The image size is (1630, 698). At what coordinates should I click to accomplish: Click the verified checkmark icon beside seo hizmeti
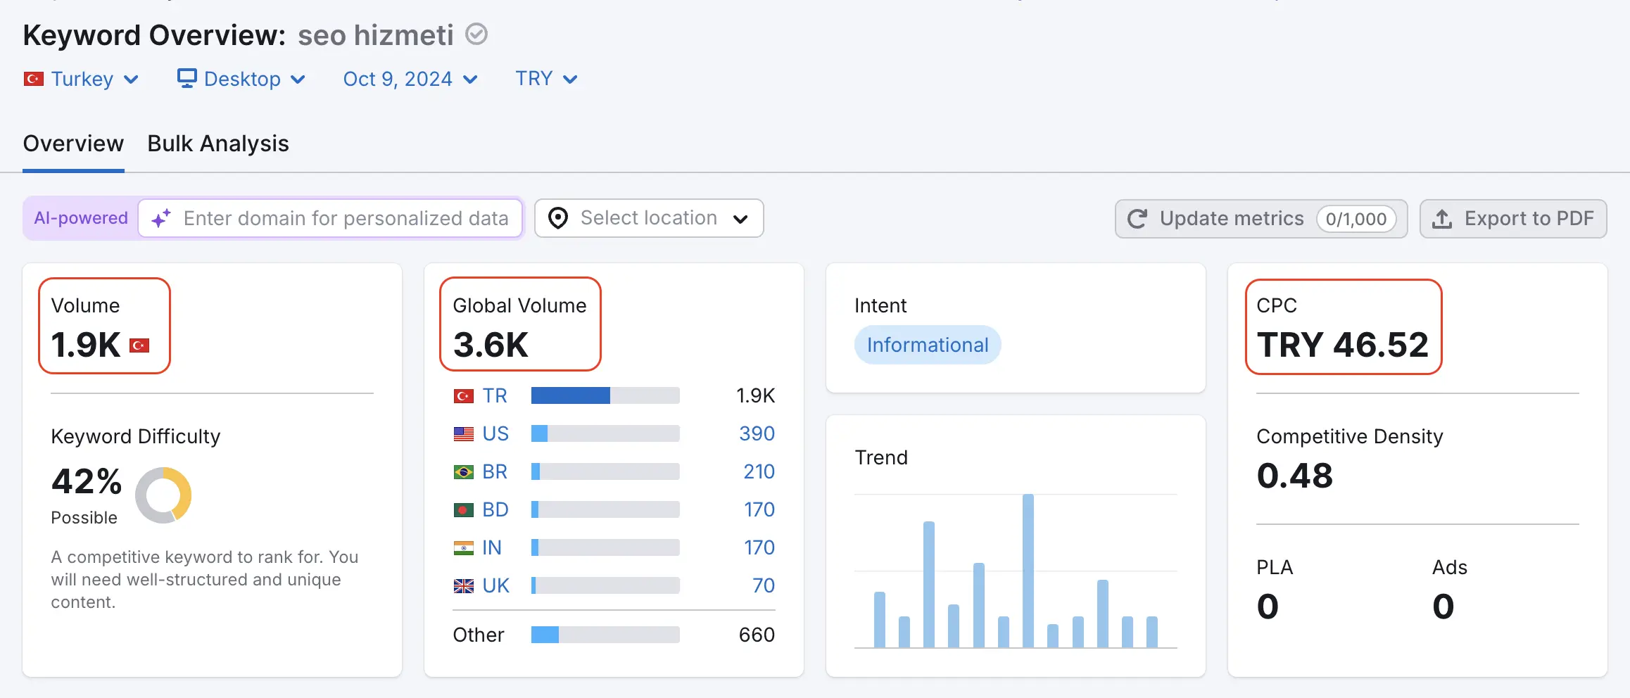pyautogui.click(x=476, y=34)
